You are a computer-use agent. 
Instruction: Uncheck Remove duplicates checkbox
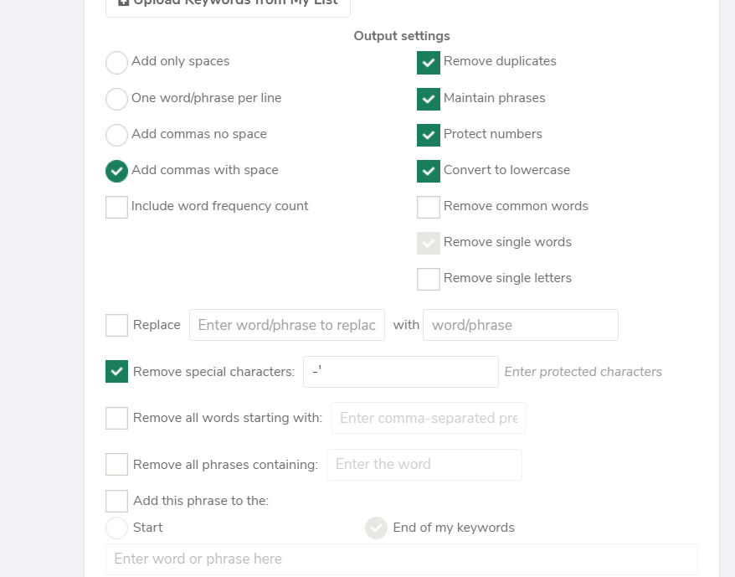429,63
